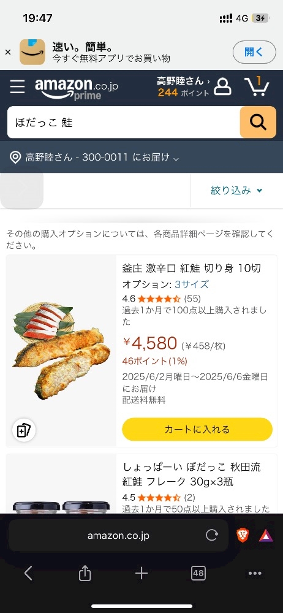The image size is (283, 613).
Task: Go back with browser back arrow
Action: point(28,574)
